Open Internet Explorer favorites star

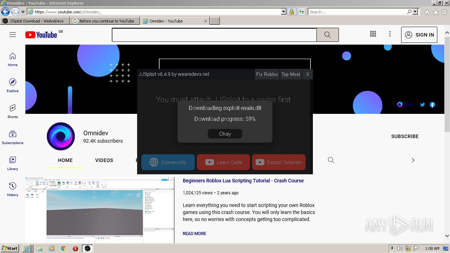(436, 12)
